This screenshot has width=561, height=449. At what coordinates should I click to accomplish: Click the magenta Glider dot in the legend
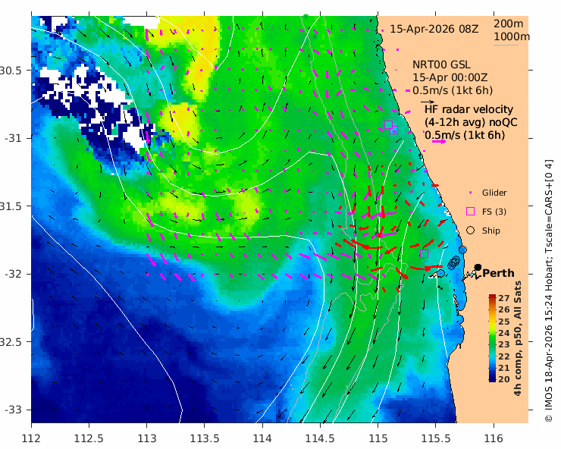(x=471, y=193)
